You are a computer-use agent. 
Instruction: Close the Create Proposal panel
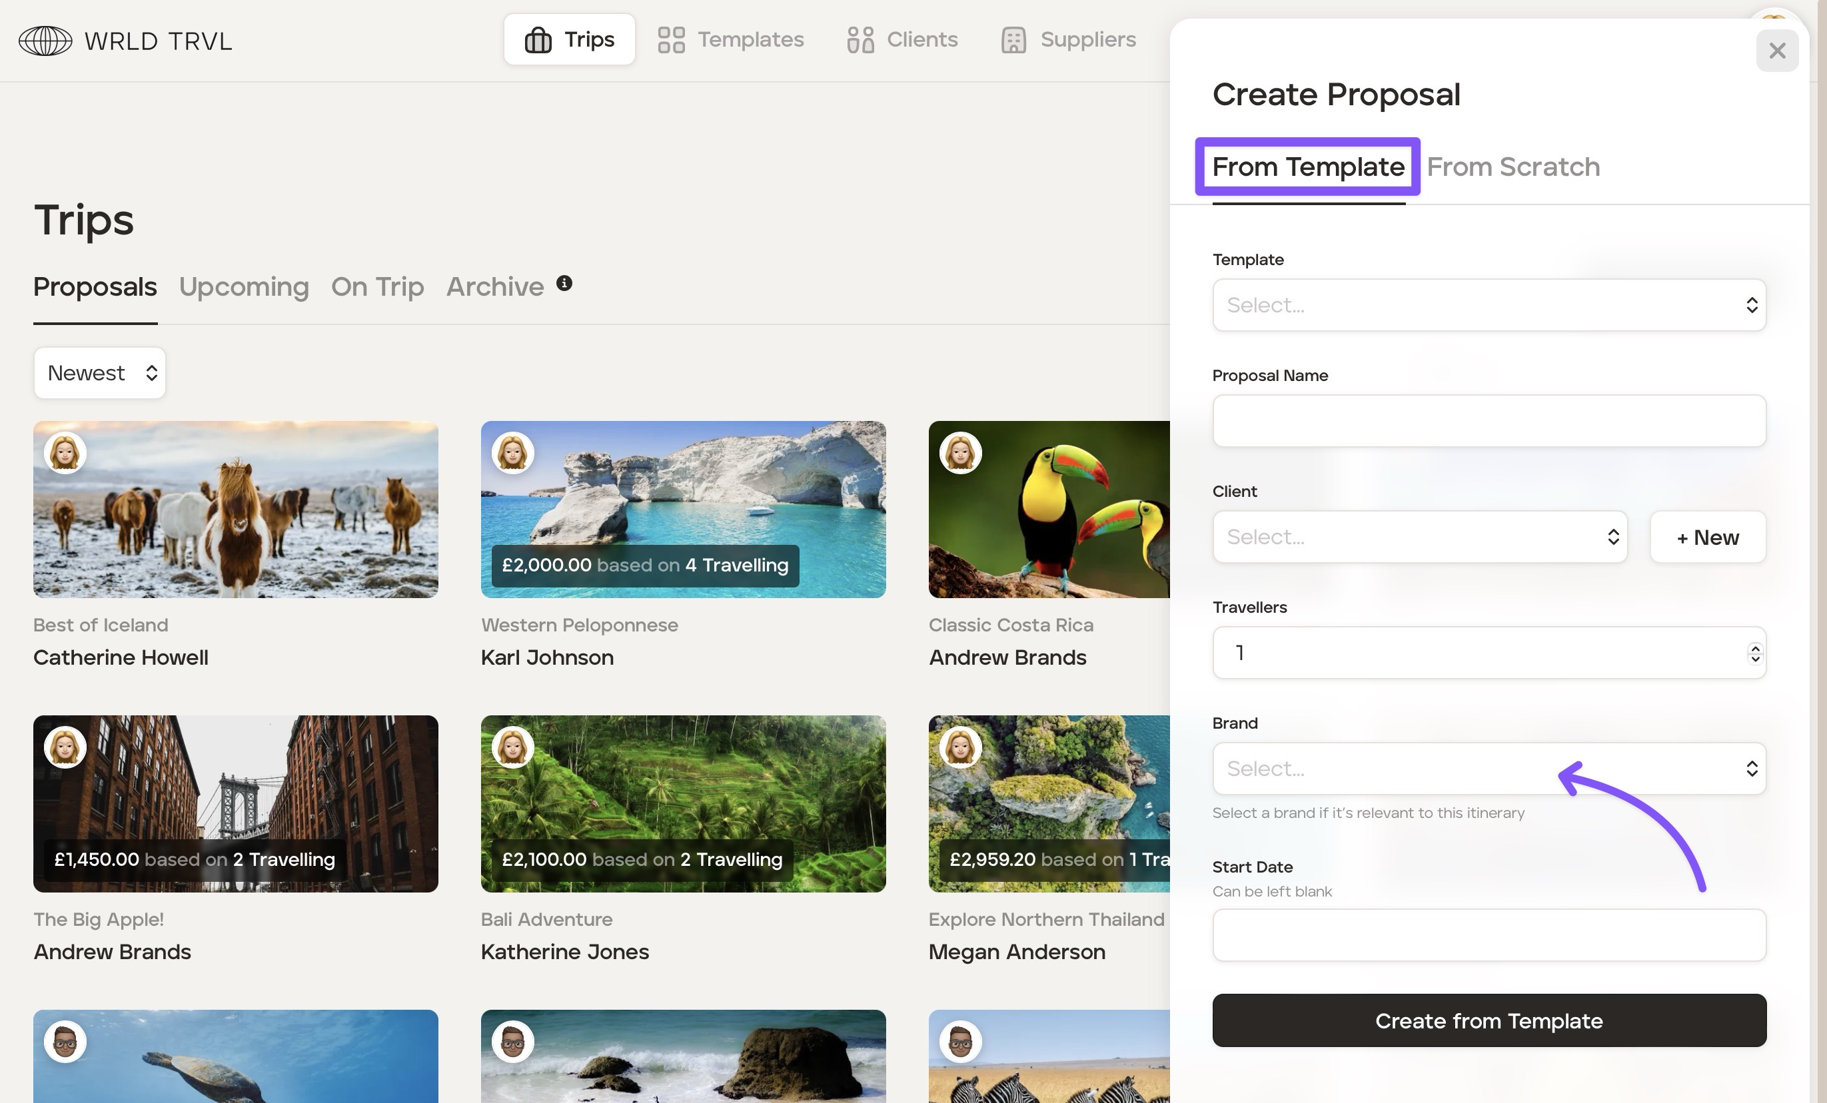(1776, 51)
